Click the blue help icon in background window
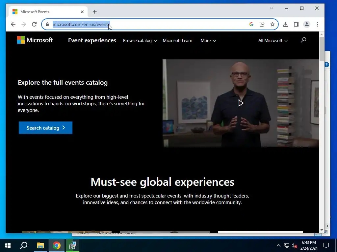This screenshot has width=337, height=252. pos(327,65)
